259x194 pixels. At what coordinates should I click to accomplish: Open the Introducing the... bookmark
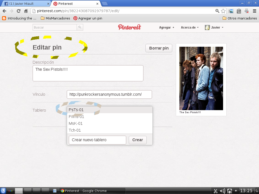pos(19,18)
